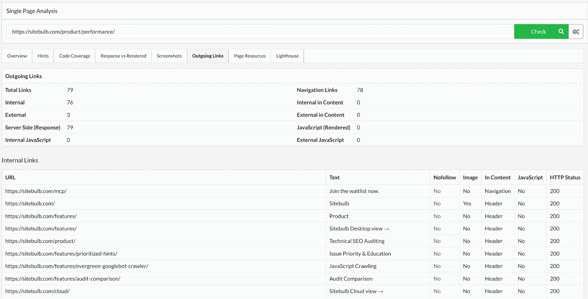Click the External in Content label
The height and width of the screenshot is (299, 588).
pos(320,115)
